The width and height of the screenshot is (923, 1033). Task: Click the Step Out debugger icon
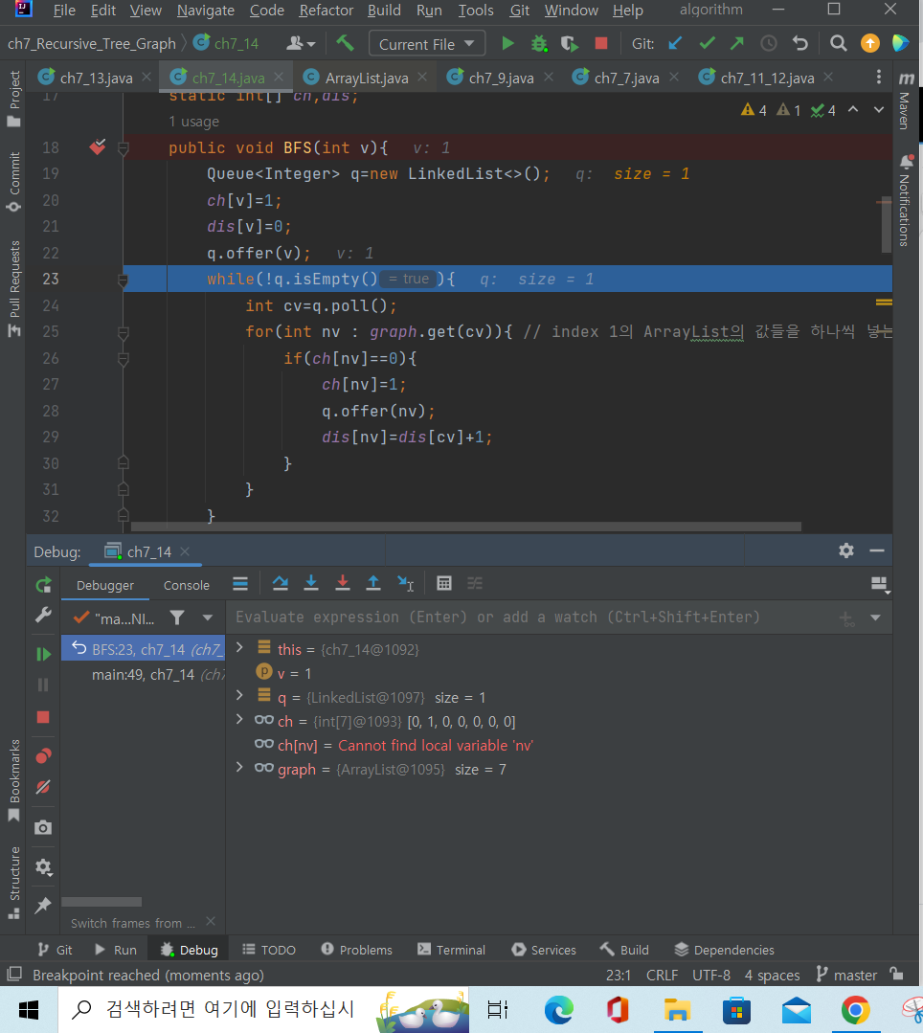click(373, 583)
